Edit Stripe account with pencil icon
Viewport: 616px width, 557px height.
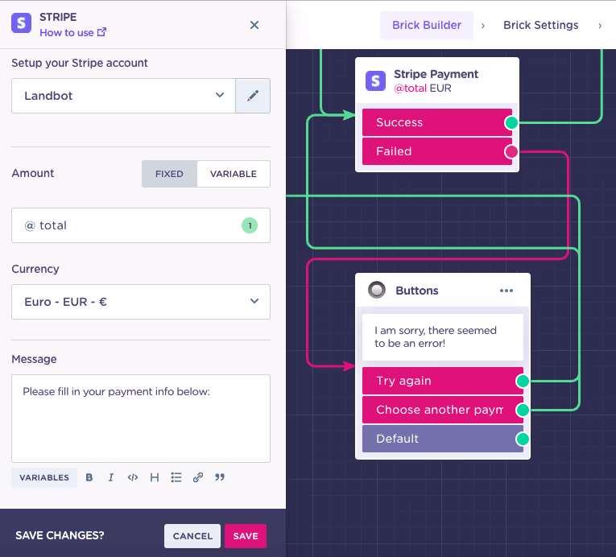tap(253, 96)
